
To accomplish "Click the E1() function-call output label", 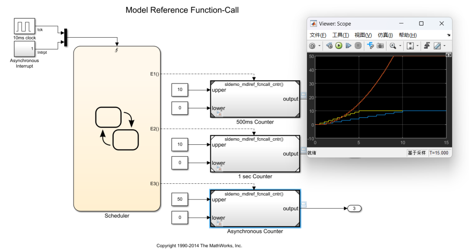I will click(155, 74).
